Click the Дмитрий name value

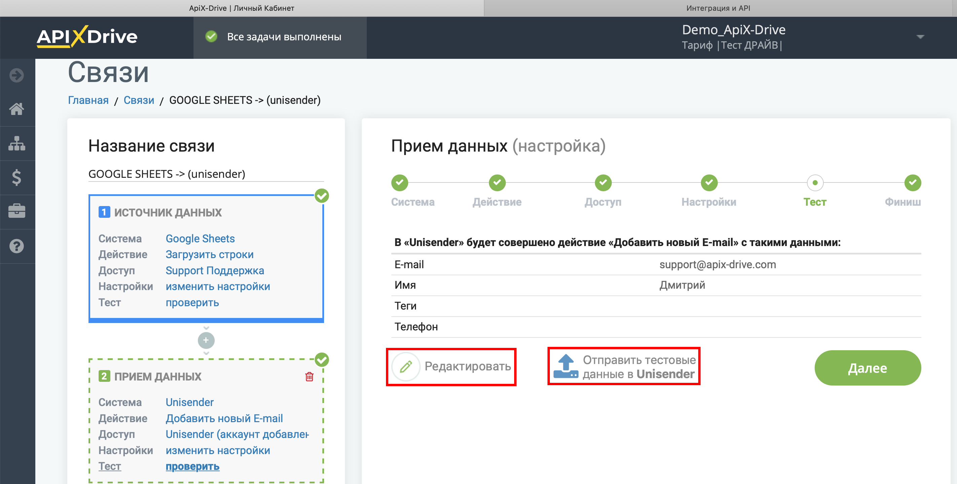(682, 285)
